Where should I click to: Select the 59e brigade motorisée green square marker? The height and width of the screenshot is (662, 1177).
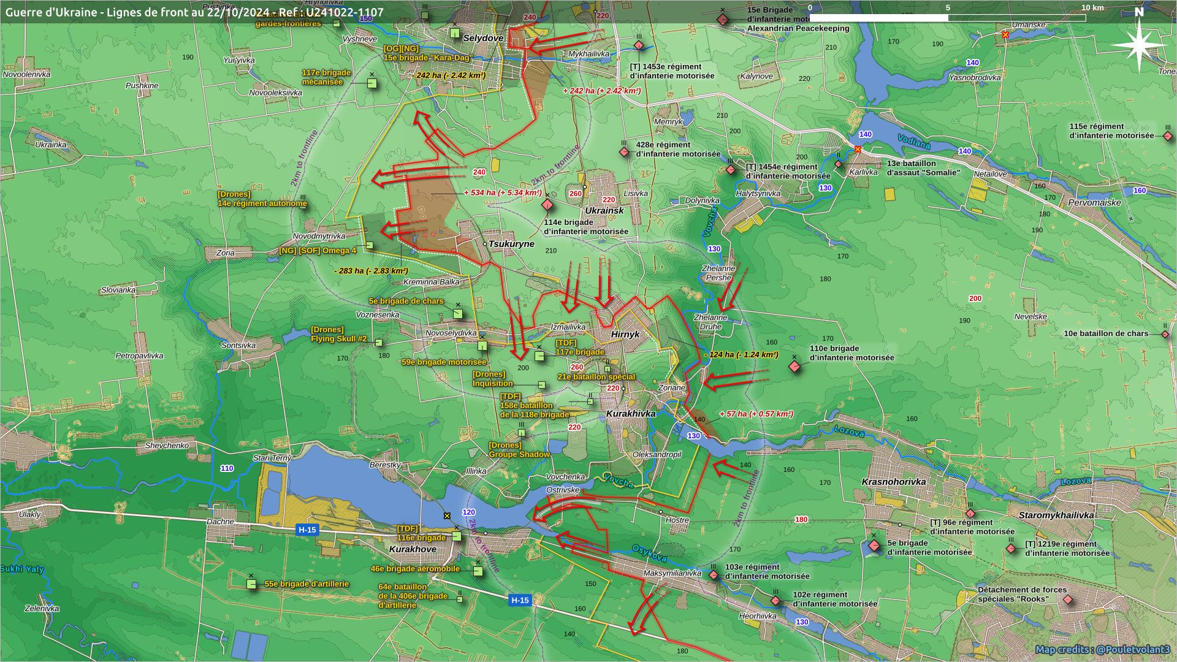[482, 346]
